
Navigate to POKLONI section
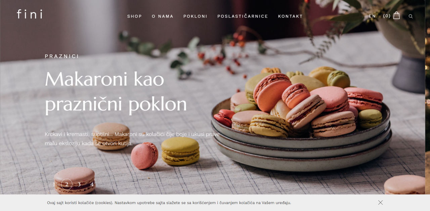coord(195,16)
